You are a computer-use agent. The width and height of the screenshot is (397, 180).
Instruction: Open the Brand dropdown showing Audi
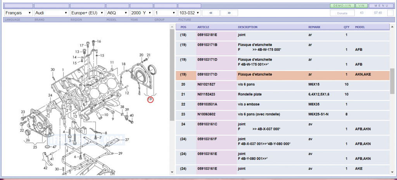[51, 13]
